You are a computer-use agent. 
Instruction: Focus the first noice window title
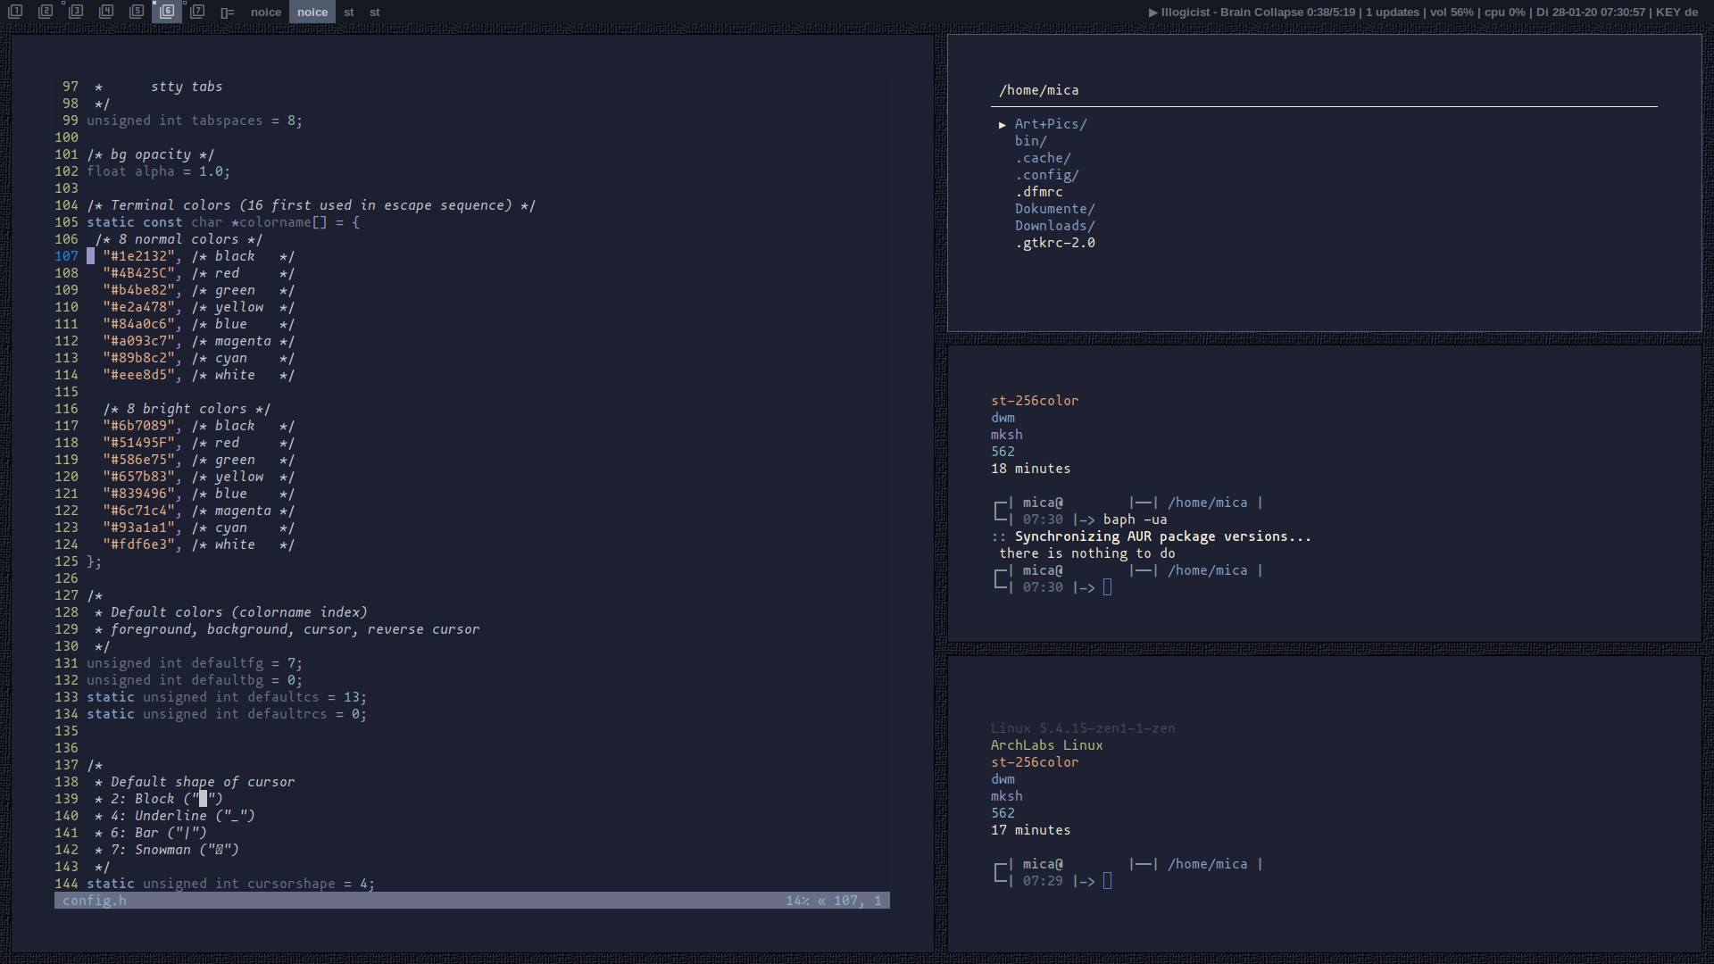pyautogui.click(x=266, y=12)
